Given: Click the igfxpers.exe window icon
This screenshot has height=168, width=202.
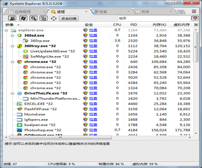Looking at the screenshot, I should [20, 120].
